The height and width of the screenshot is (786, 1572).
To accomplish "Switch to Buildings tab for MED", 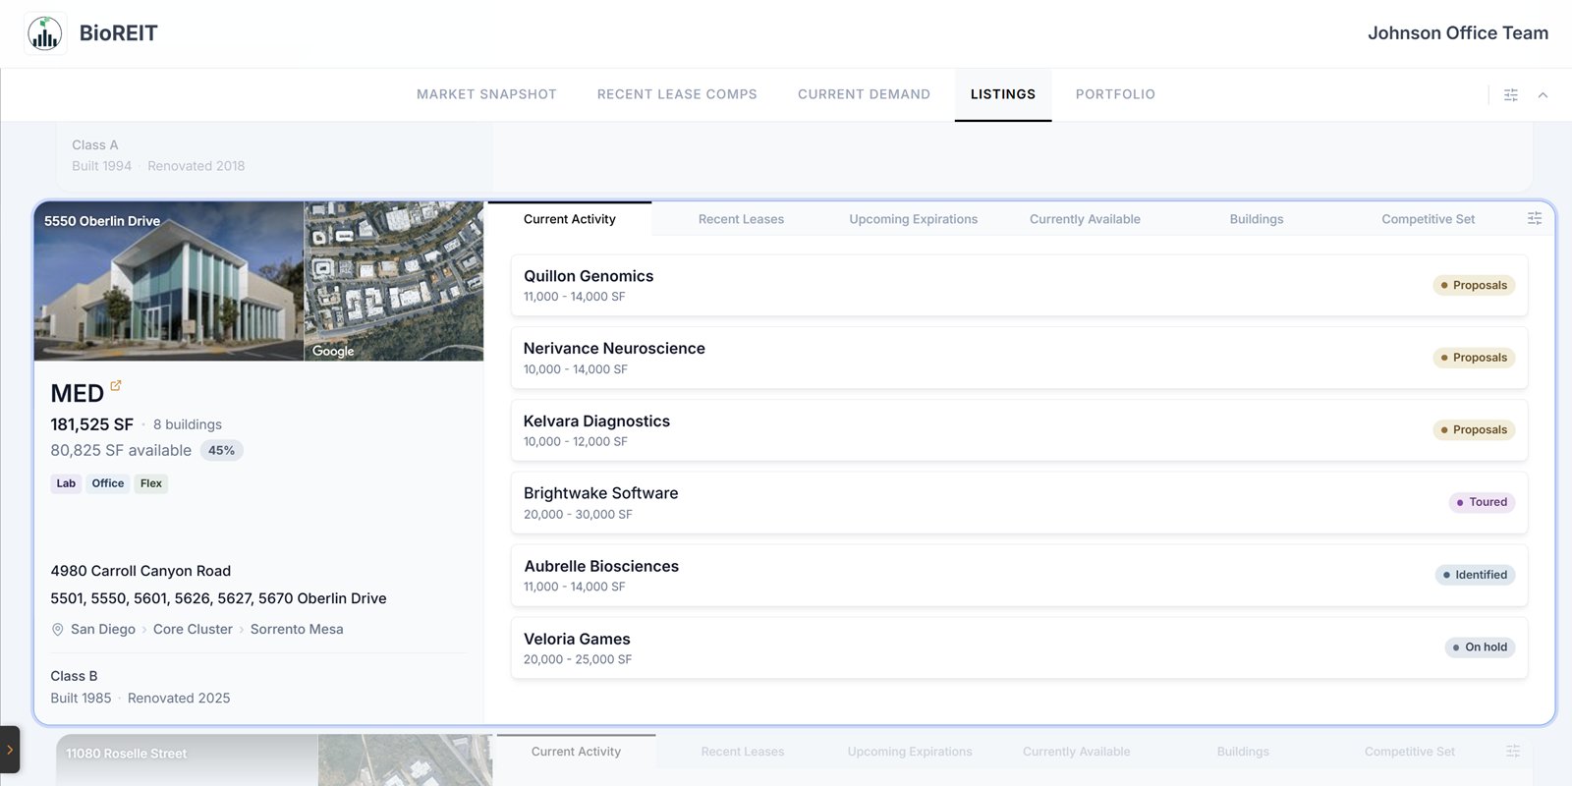I will point(1257,219).
